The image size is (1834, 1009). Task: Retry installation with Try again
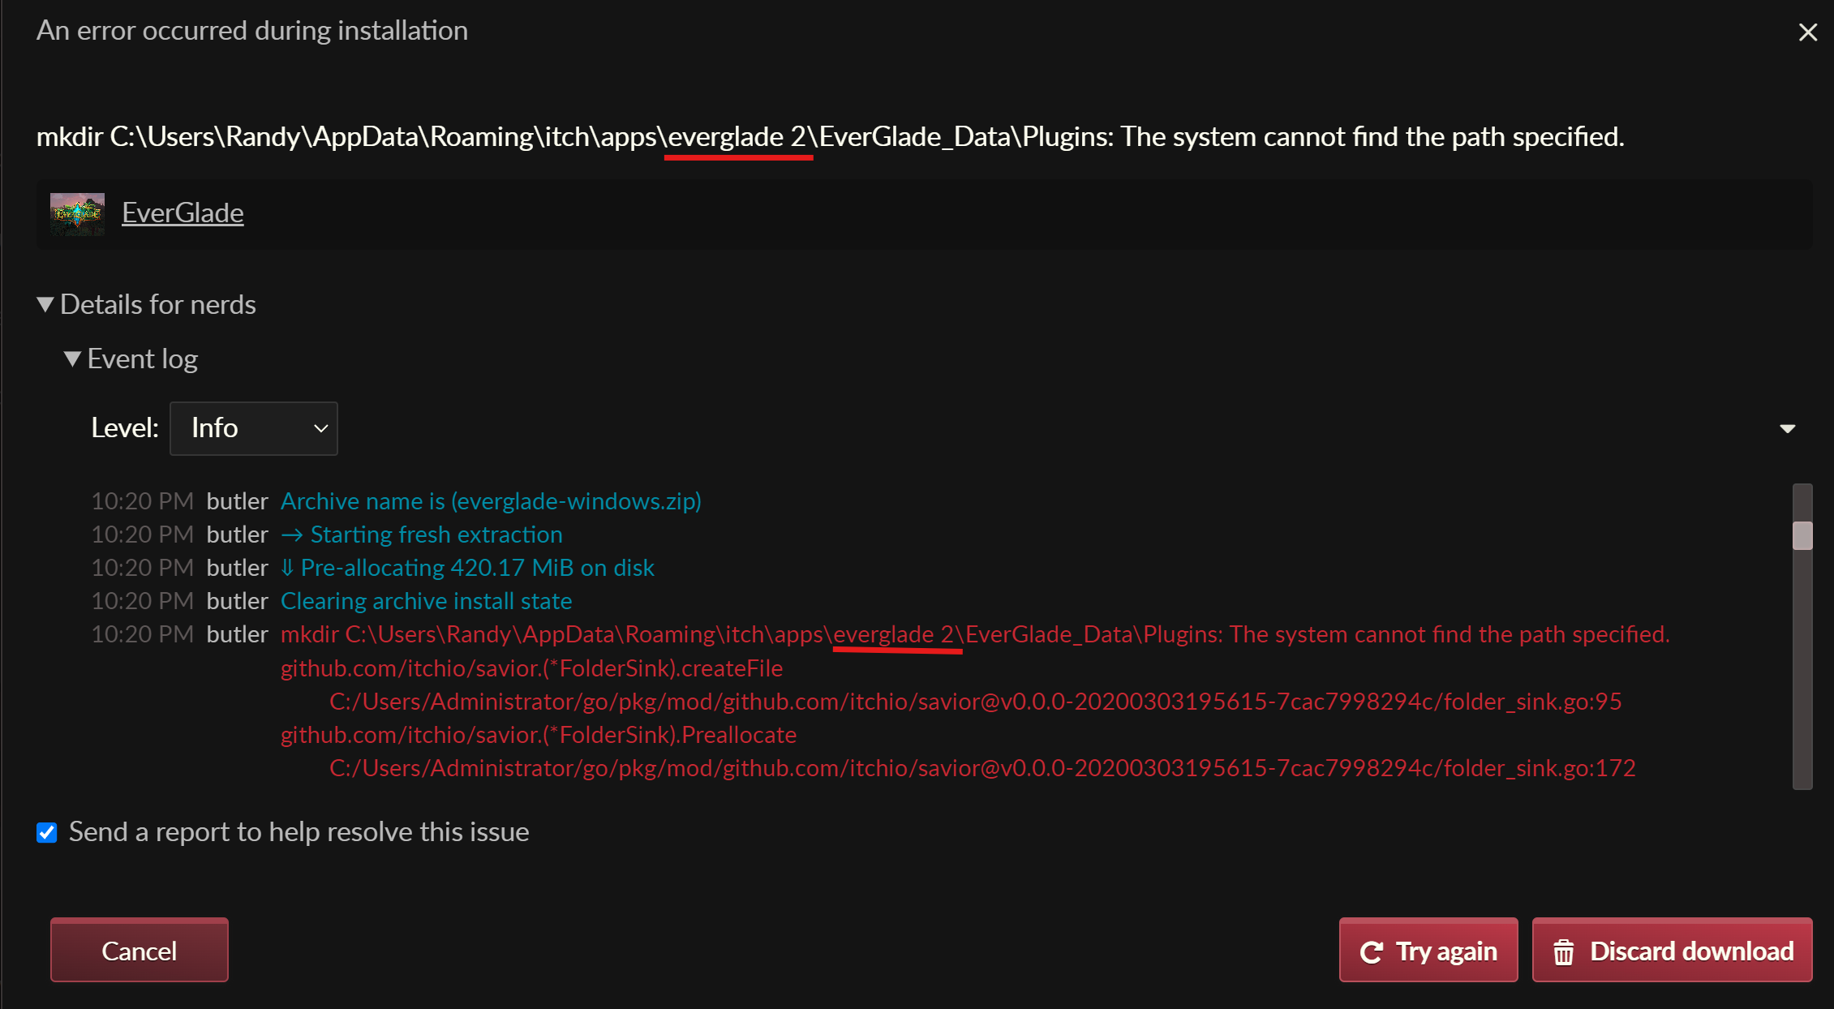1428,951
